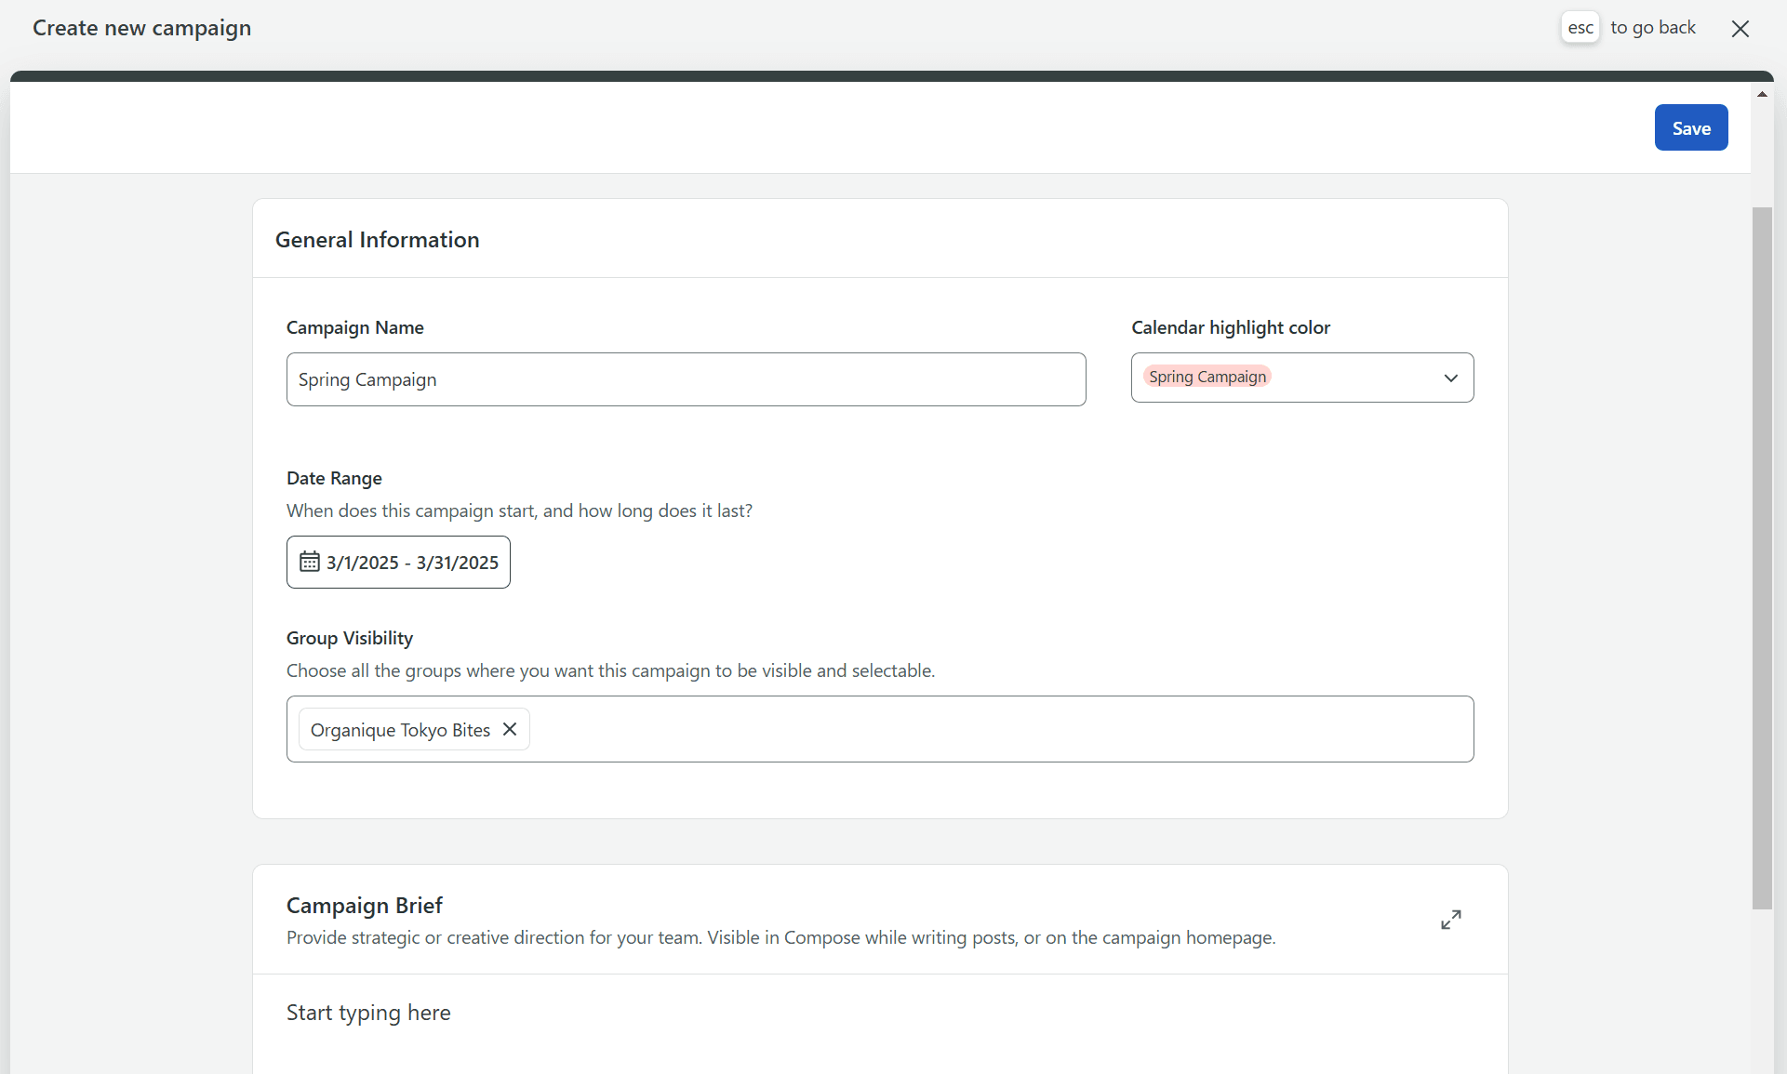Click the General Information section heading
The width and height of the screenshot is (1787, 1074).
(377, 240)
